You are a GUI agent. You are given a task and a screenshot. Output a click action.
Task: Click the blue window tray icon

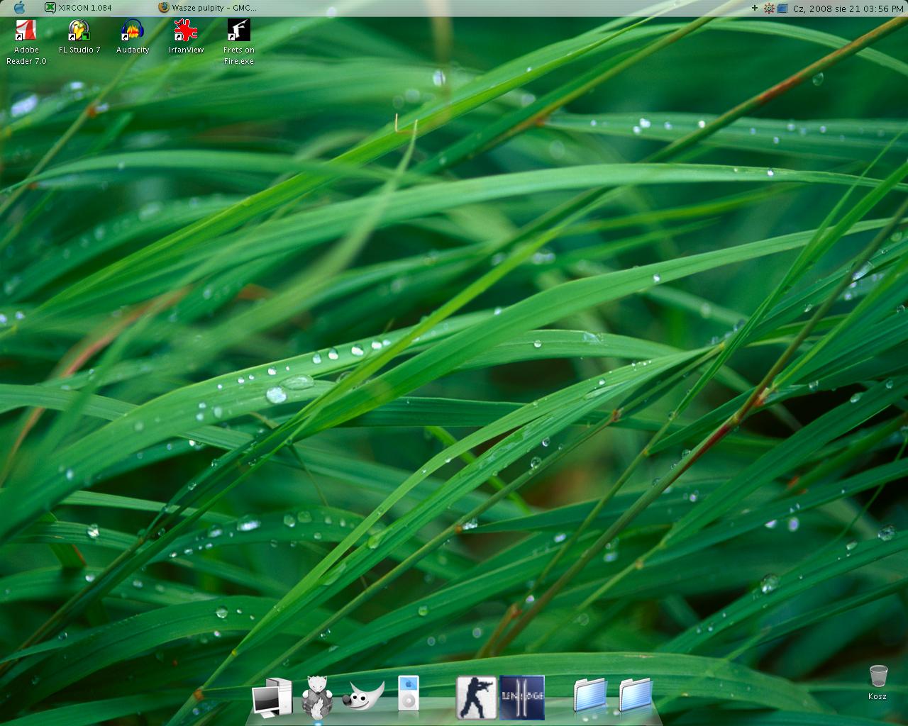pyautogui.click(x=782, y=9)
